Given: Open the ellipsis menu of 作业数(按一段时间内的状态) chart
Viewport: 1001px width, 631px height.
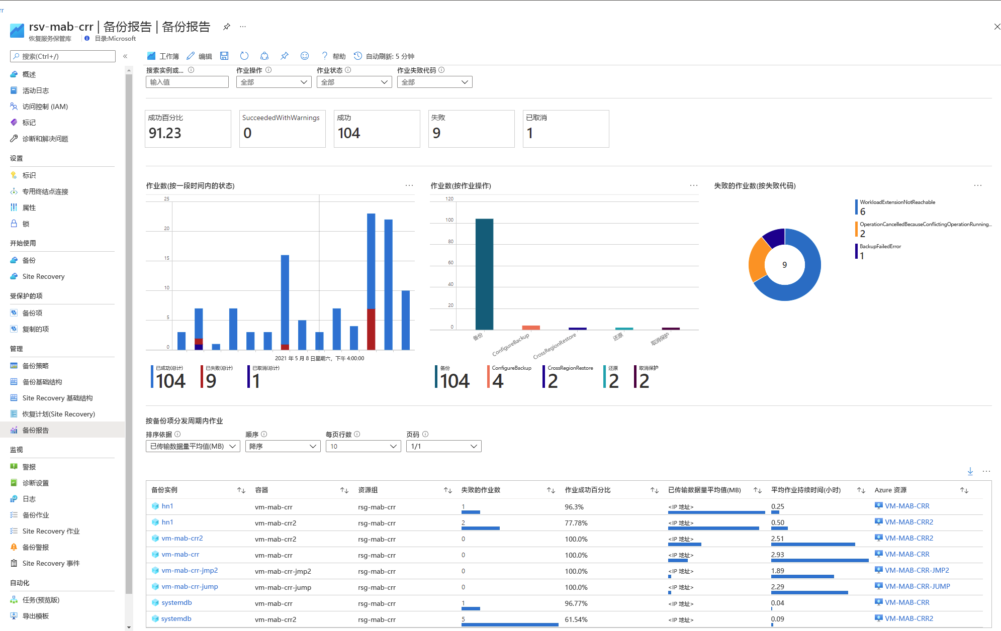Looking at the screenshot, I should click(x=409, y=185).
